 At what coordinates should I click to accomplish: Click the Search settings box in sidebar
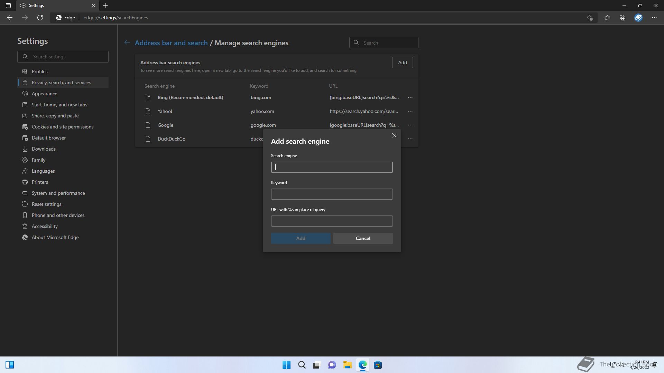pos(63,57)
